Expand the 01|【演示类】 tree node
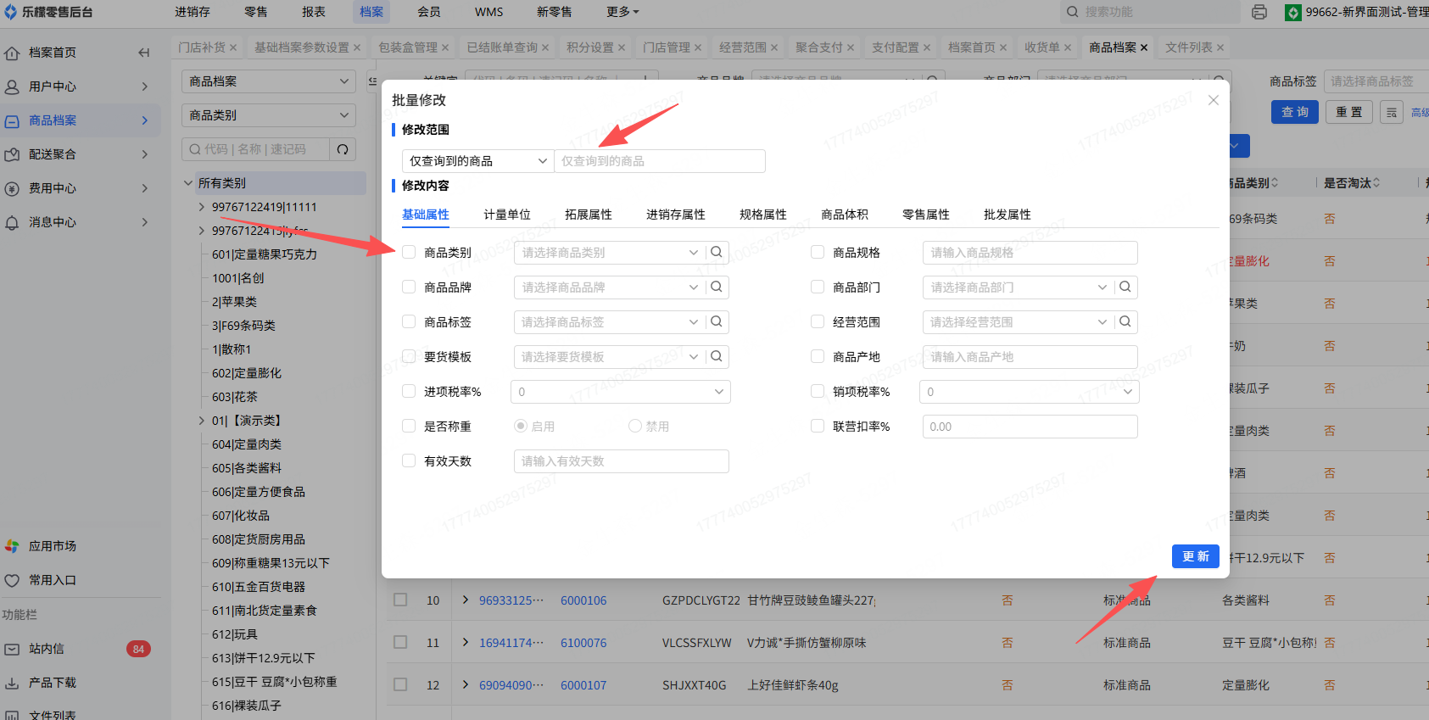 pyautogui.click(x=202, y=421)
